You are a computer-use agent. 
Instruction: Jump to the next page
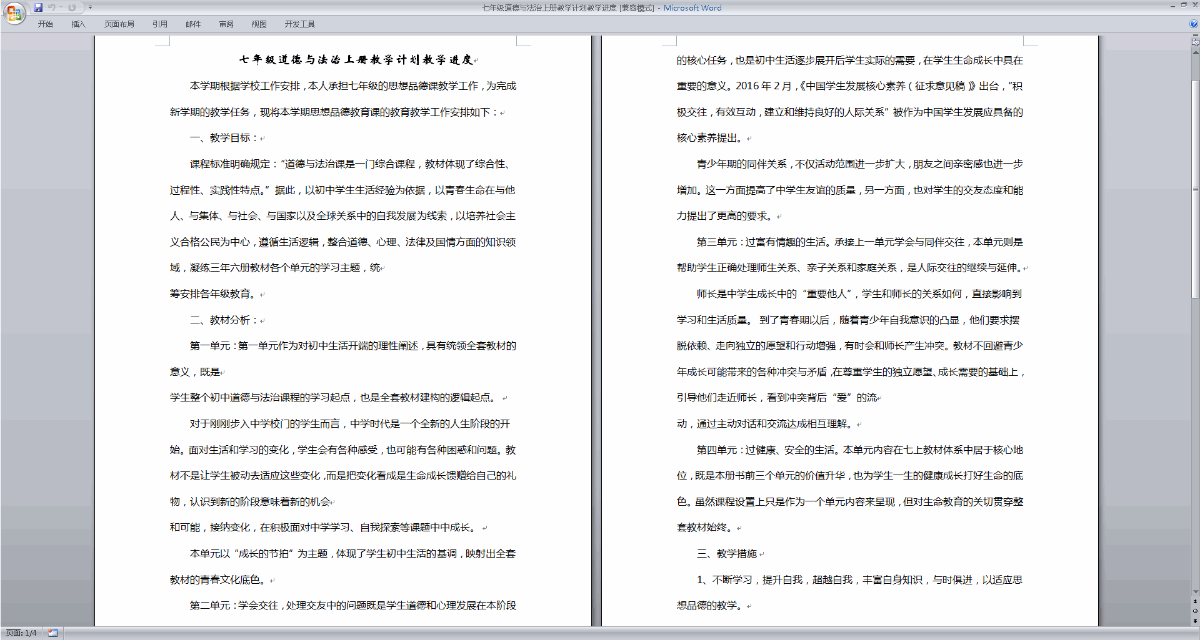click(1196, 621)
